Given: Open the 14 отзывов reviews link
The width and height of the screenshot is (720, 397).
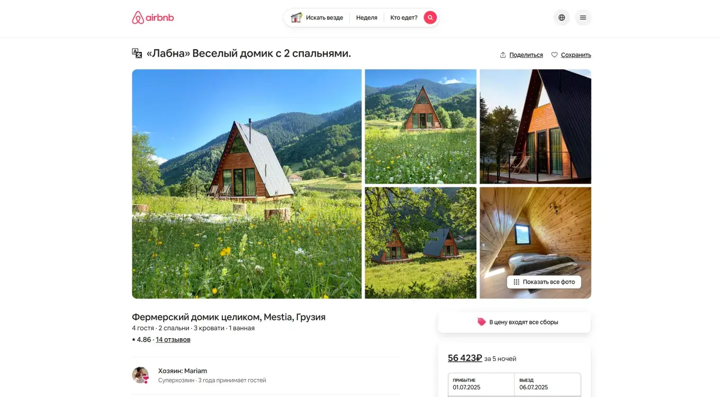Looking at the screenshot, I should [173, 340].
